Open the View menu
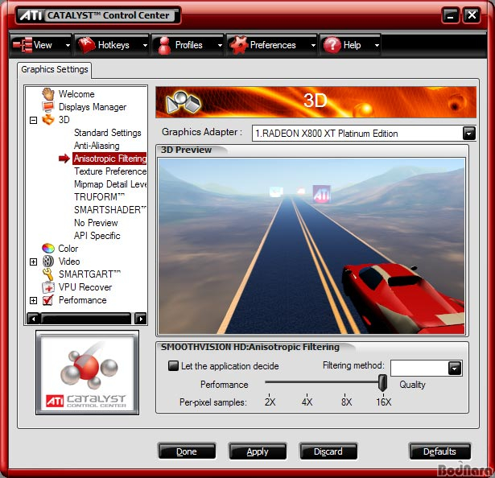The height and width of the screenshot is (478, 495). tap(41, 45)
